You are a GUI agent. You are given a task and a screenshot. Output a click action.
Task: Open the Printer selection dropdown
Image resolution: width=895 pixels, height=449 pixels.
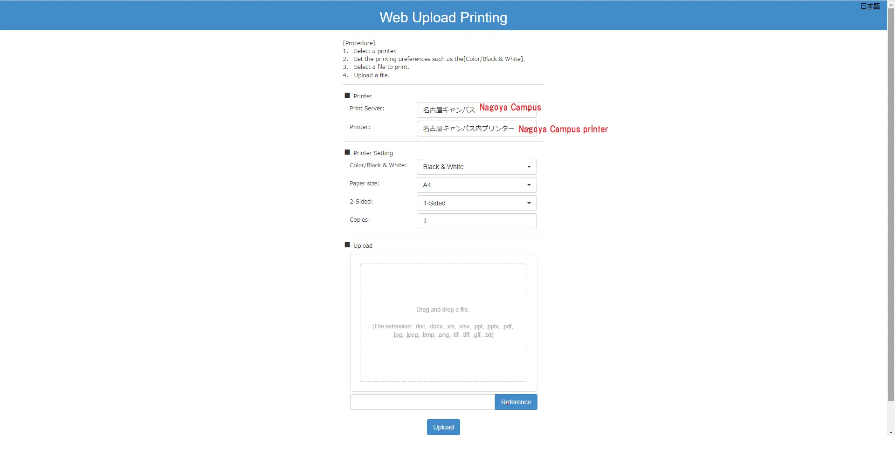476,129
